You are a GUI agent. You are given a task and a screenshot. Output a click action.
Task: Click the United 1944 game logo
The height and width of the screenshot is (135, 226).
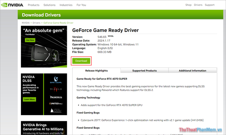(56, 104)
